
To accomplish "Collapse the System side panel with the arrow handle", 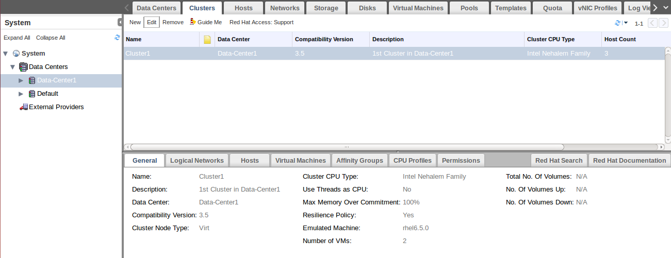I will pyautogui.click(x=120, y=22).
